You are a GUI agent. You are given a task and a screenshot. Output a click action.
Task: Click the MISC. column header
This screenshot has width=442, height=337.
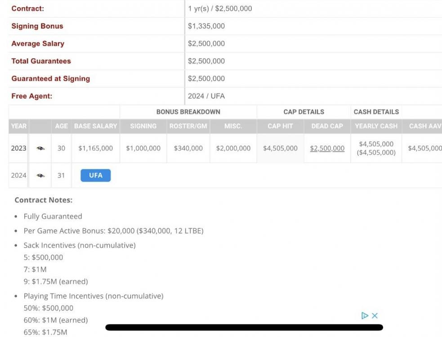pyautogui.click(x=233, y=126)
